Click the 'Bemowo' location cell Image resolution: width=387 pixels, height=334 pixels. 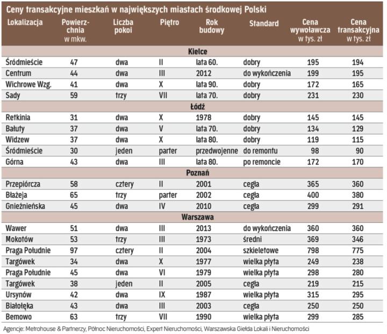click(x=19, y=317)
